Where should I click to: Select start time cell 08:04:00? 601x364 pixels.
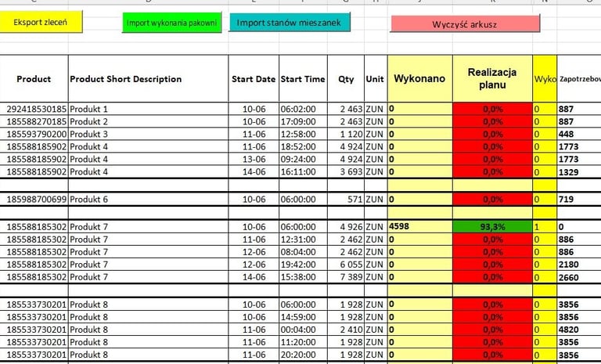pyautogui.click(x=303, y=252)
